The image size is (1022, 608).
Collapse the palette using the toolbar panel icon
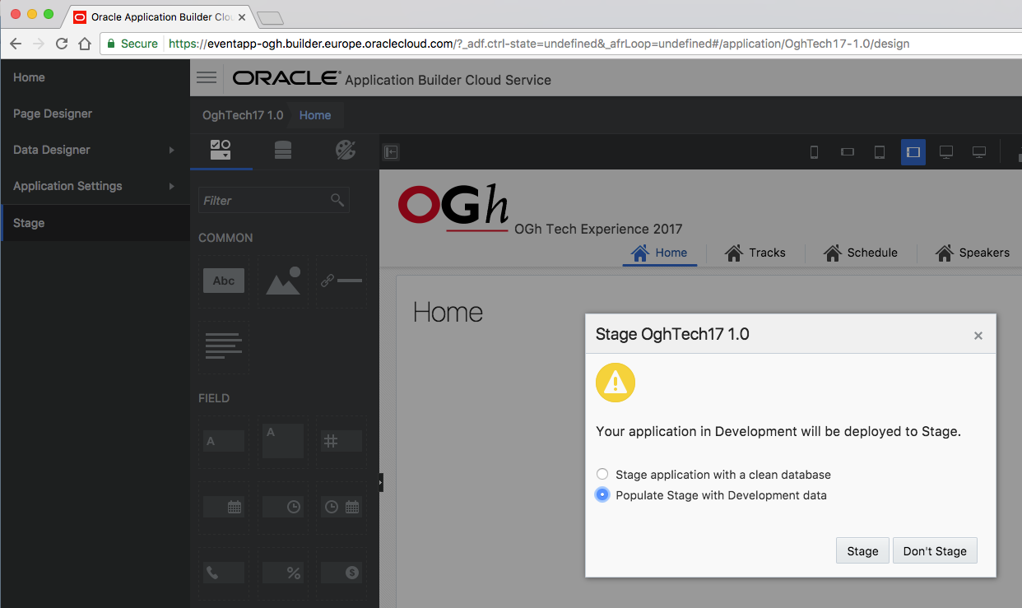pyautogui.click(x=391, y=152)
